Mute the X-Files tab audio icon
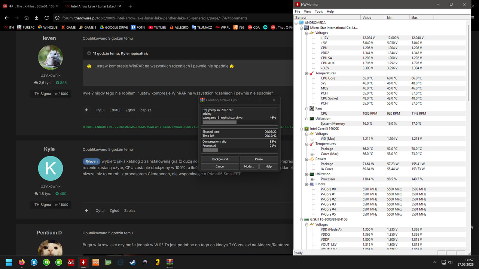This screenshot has width=479, height=269. [11, 6]
